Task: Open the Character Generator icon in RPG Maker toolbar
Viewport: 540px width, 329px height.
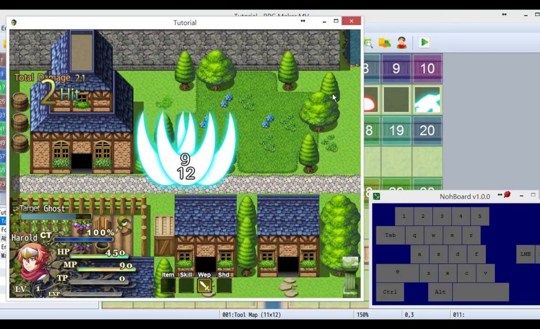Action: click(402, 43)
